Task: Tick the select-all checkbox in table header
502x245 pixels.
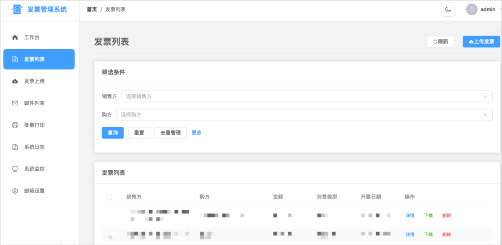Action: click(110, 197)
